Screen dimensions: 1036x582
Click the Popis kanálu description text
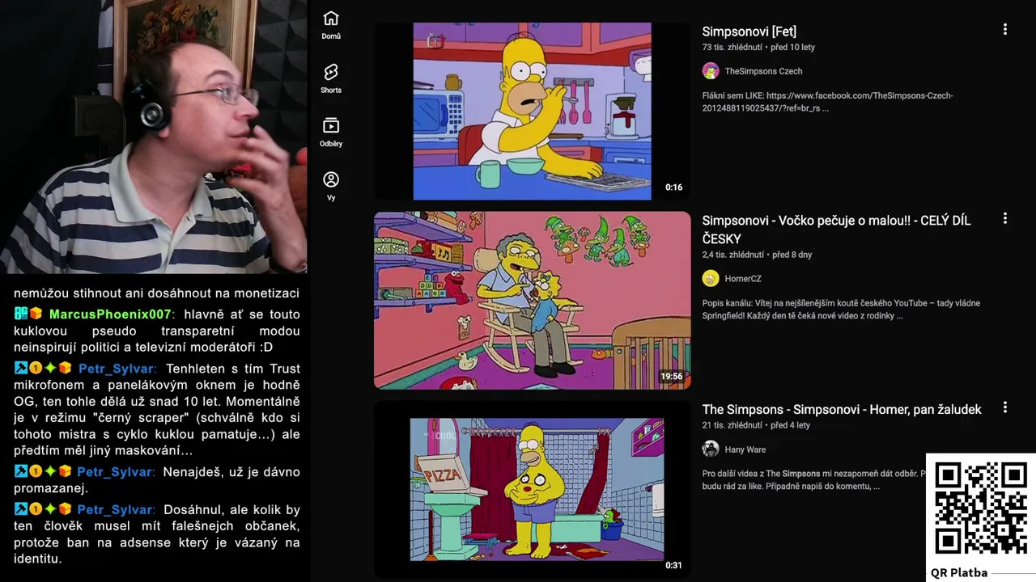(x=841, y=310)
